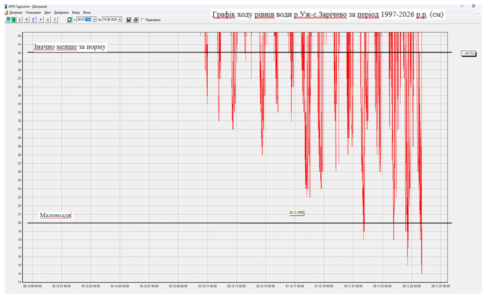
Task: Open the end date 15.08.2026 dropdown arrow
Action: (x=120, y=20)
